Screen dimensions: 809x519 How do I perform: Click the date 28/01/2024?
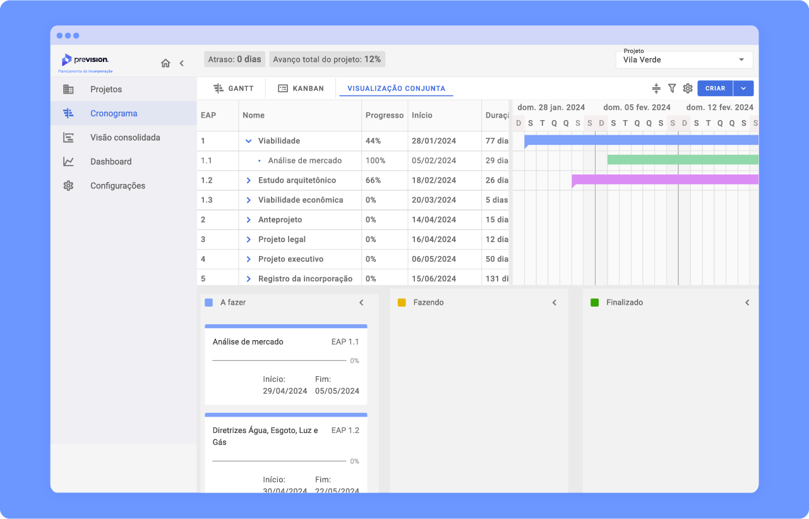[434, 141]
